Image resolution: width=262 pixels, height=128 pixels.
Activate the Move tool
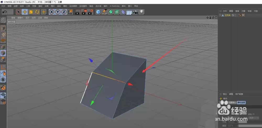(25, 12)
